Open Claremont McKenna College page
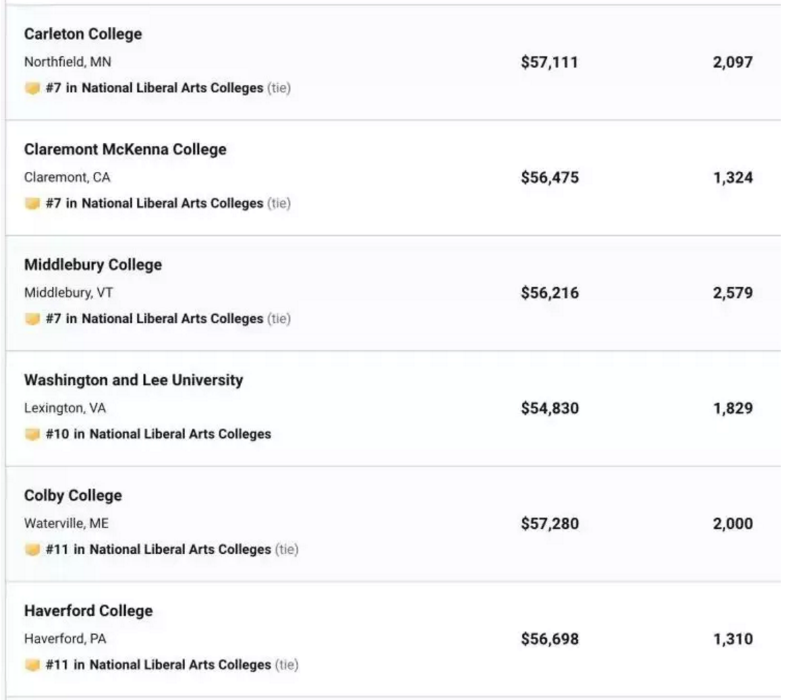This screenshot has height=700, width=786. pyautogui.click(x=125, y=149)
